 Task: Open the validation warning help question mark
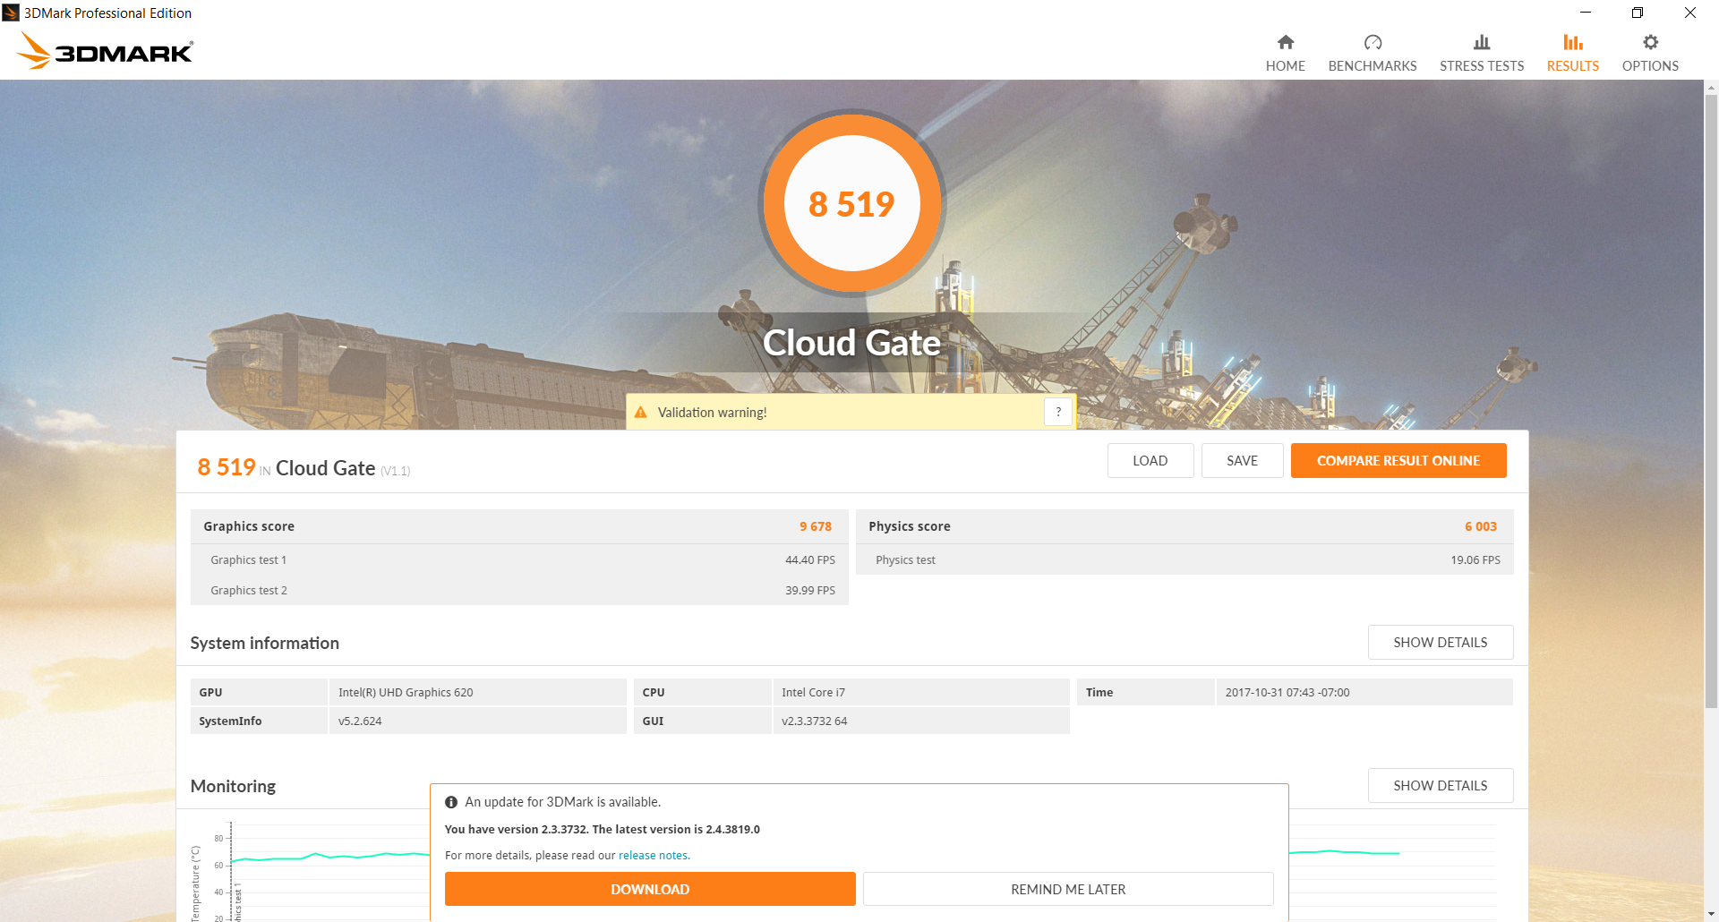1058,412
